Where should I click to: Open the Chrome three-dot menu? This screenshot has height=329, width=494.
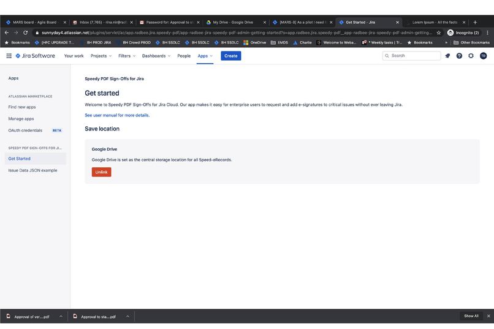[487, 32]
